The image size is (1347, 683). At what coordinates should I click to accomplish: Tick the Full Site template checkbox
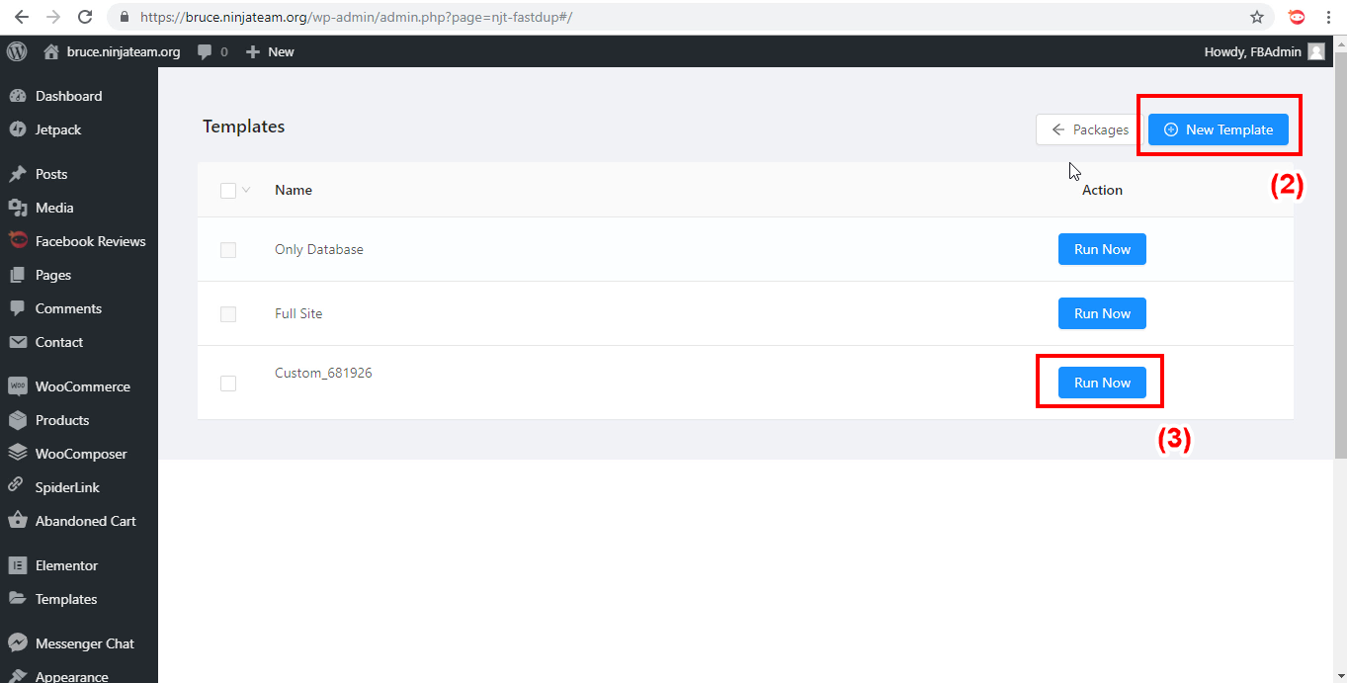(228, 314)
